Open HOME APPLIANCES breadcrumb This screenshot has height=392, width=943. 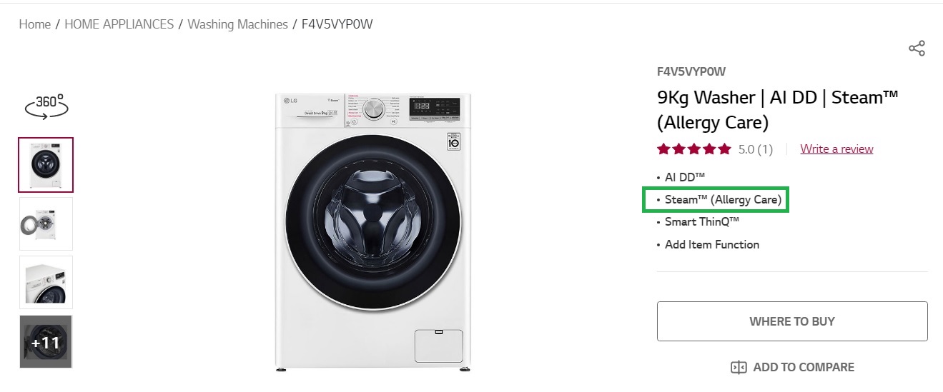click(x=119, y=24)
